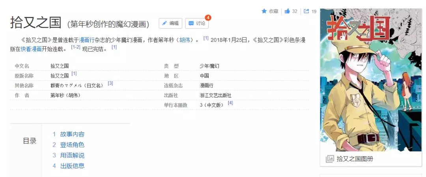
Task: Open the 快看漫画 link
Action: 31,49
